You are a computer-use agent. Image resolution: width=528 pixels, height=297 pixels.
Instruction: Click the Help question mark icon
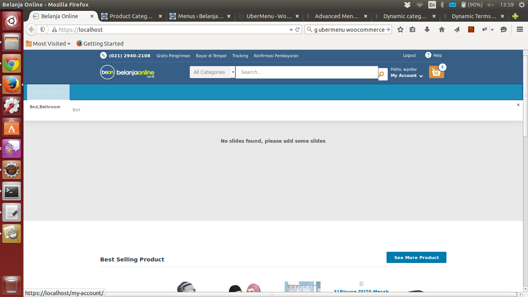pyautogui.click(x=428, y=55)
